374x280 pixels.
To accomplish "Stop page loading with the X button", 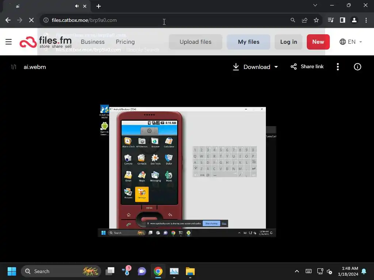I will [x=31, y=20].
